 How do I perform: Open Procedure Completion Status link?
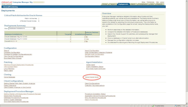tap(95, 94)
